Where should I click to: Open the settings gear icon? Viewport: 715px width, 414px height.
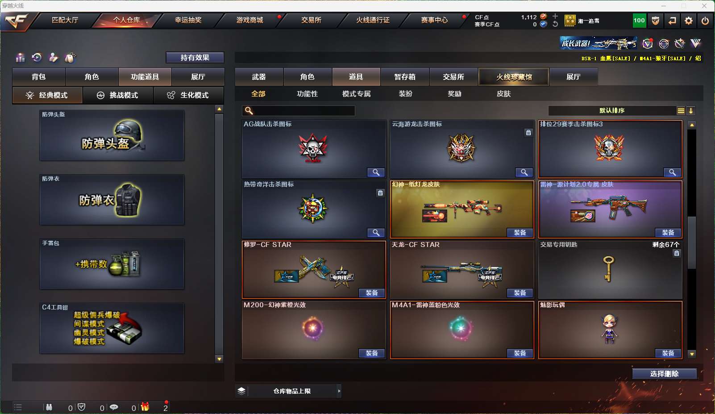[689, 21]
